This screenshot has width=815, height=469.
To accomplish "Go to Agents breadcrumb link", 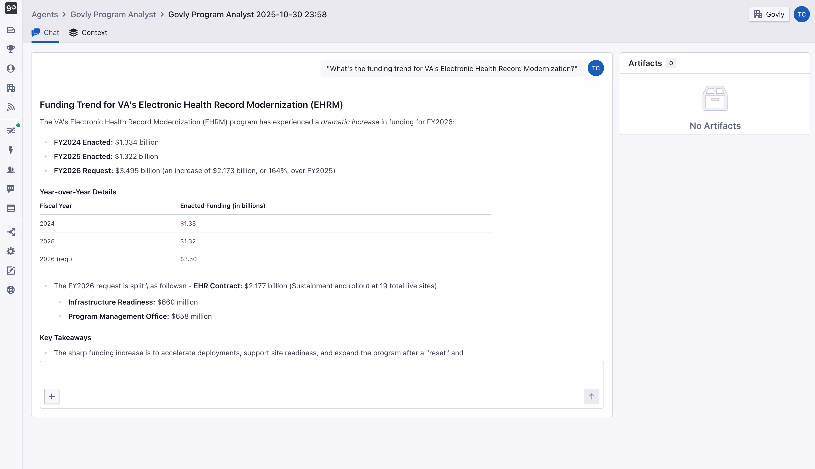I will [44, 14].
